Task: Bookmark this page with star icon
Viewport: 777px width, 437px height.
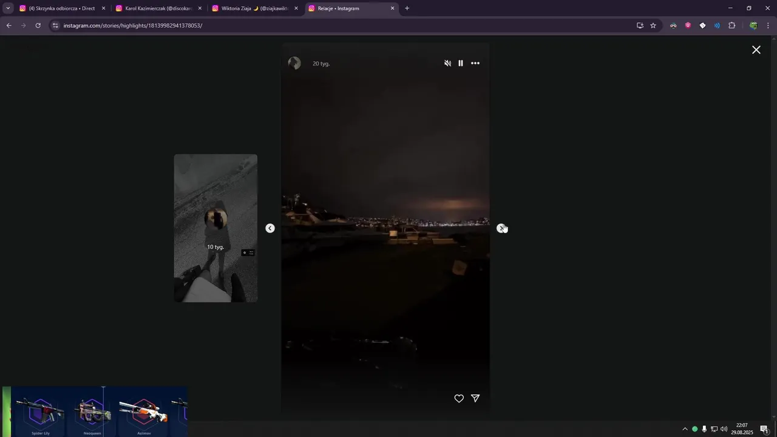Action: point(653,25)
